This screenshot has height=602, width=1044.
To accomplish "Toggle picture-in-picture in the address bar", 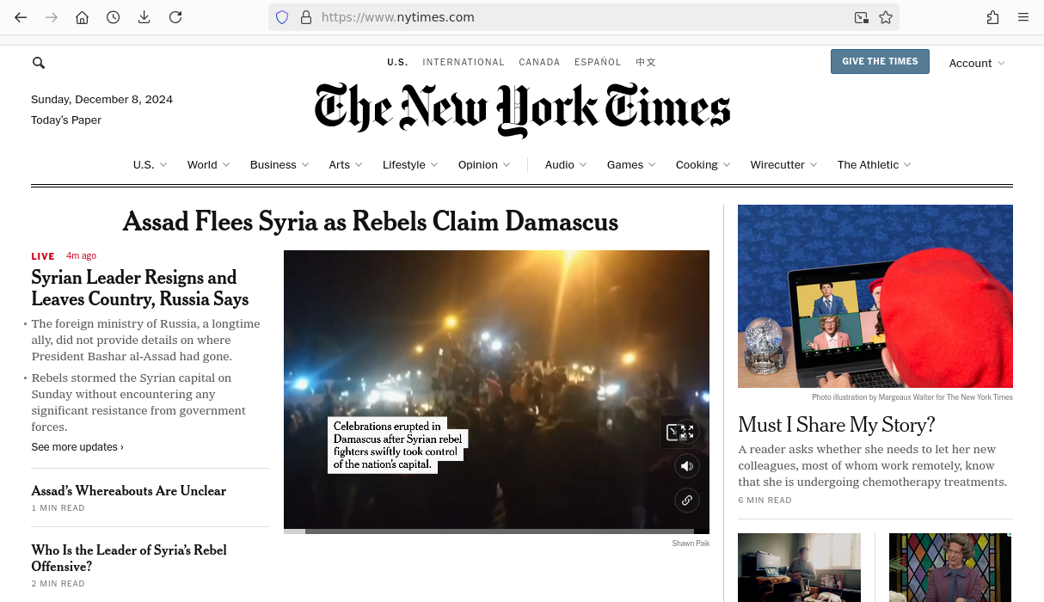I will point(861,17).
